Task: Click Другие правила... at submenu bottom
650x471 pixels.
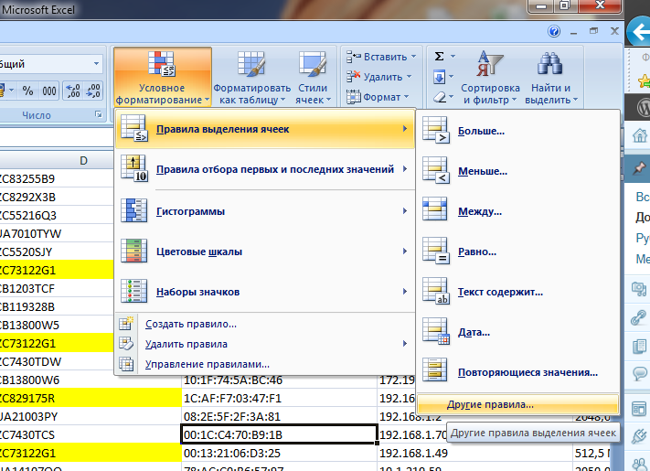Action: point(517,404)
